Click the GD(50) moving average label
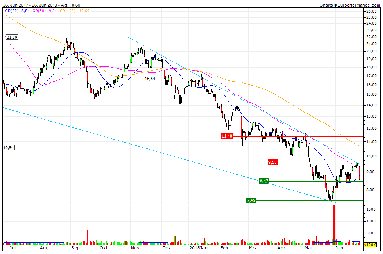383x254 pixels. (x=39, y=11)
